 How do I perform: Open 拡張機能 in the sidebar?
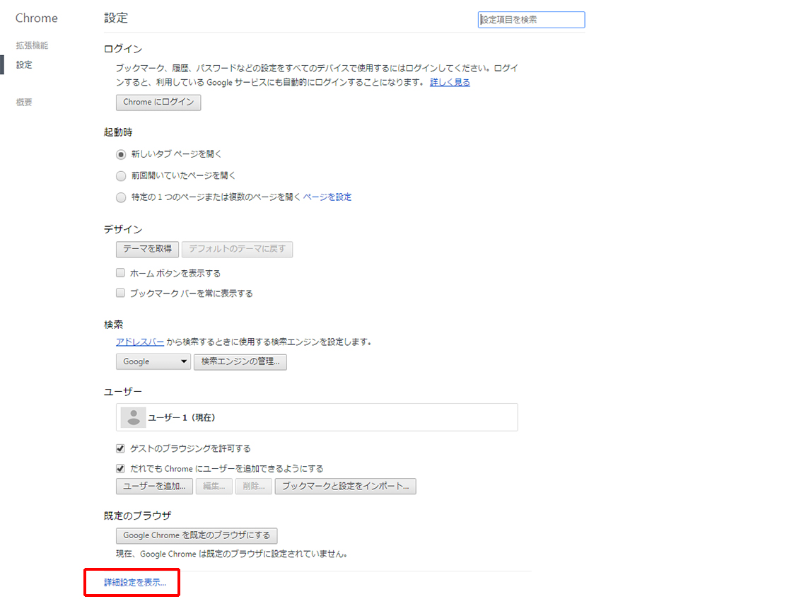32,45
